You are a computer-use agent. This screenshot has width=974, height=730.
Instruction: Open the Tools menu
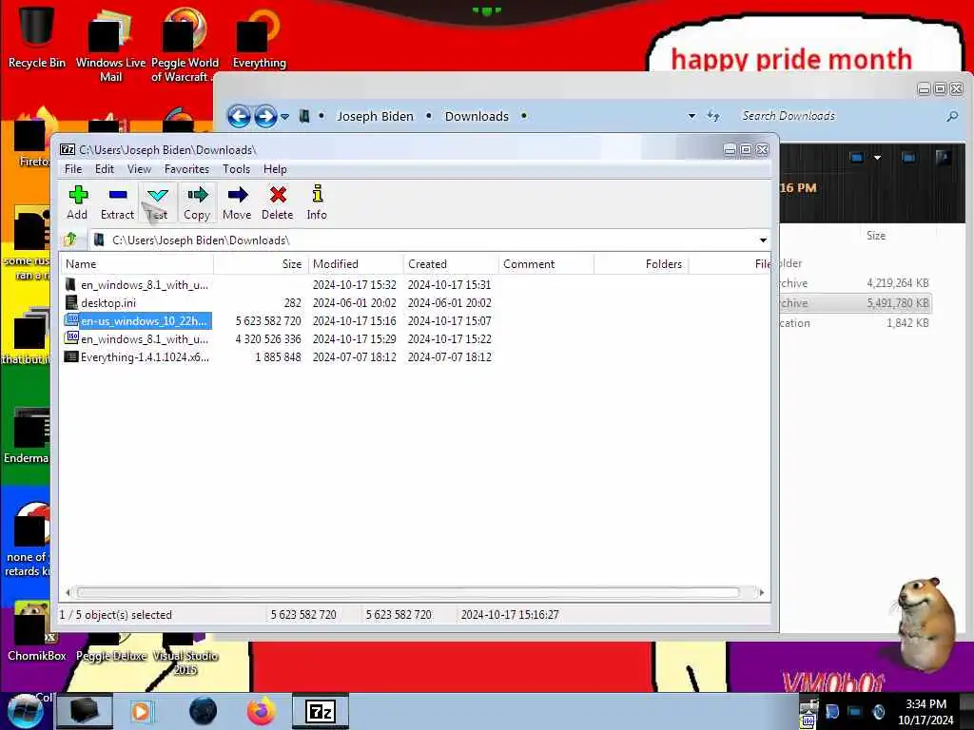[x=236, y=169]
